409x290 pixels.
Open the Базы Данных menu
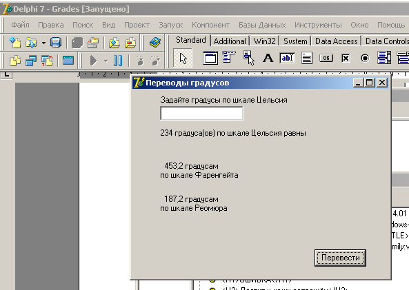(x=262, y=25)
